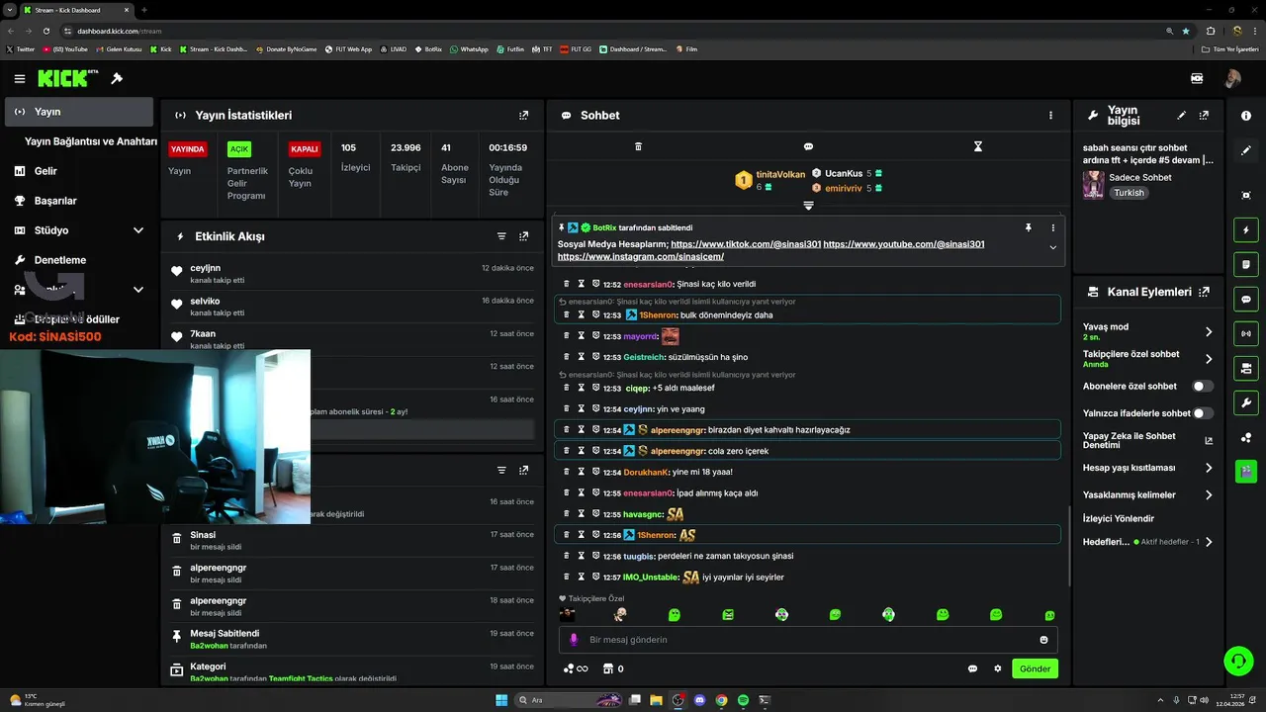Open chat settings gear beside Gönder
The width and height of the screenshot is (1266, 712).
click(998, 668)
